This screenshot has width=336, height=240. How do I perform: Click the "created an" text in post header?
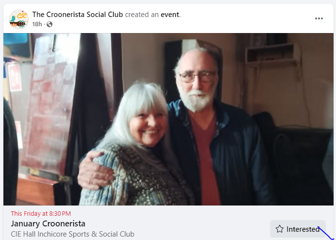pyautogui.click(x=142, y=15)
